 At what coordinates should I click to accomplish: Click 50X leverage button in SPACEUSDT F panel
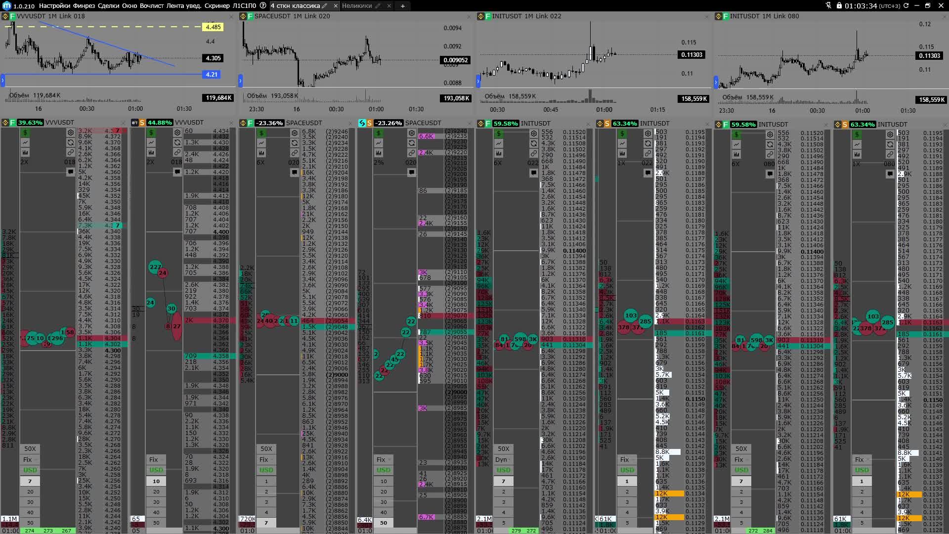[x=266, y=448]
